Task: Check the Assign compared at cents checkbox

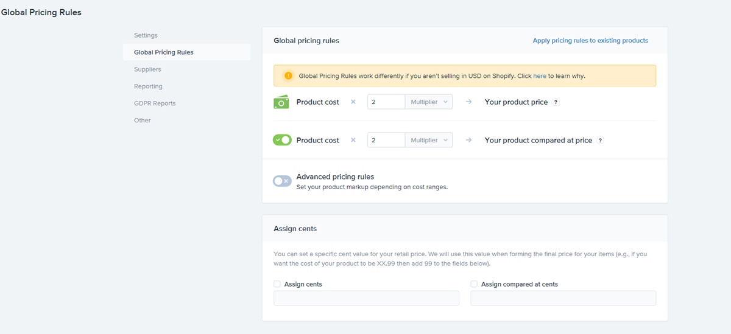Action: coord(474,284)
